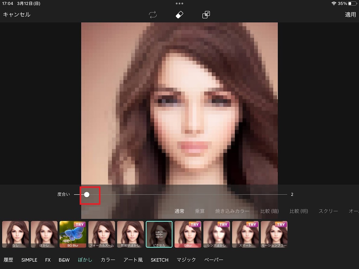Select the なし effect thumbnail

(15, 234)
